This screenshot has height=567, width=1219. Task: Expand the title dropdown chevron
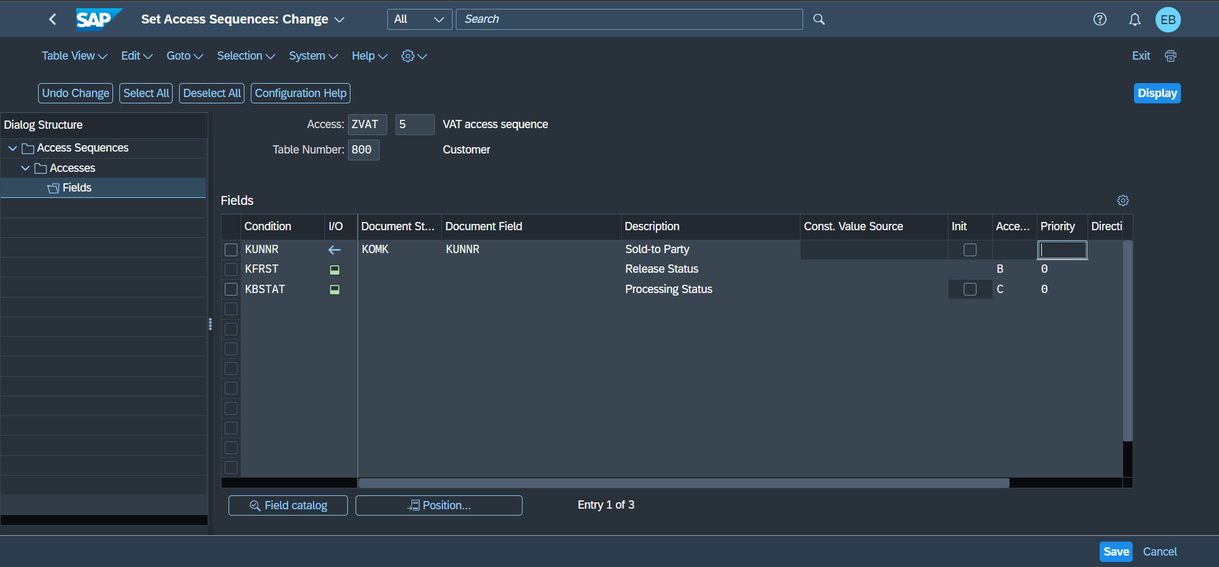tap(340, 20)
